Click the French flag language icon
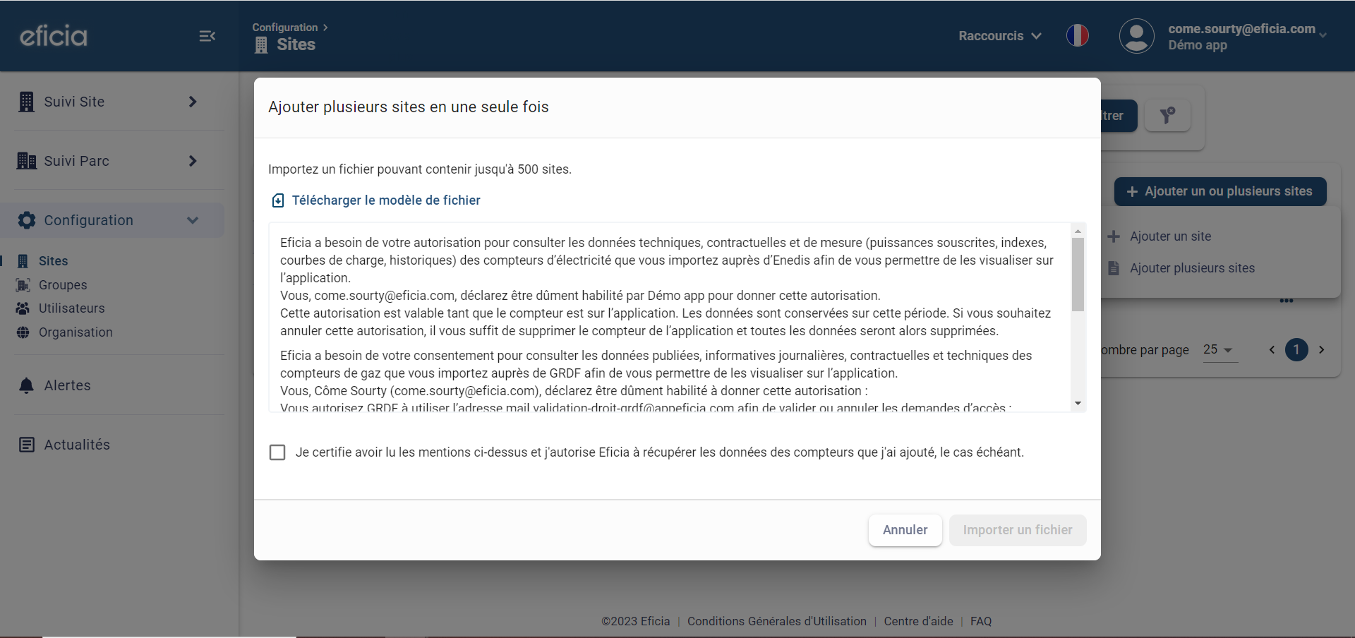This screenshot has width=1355, height=638. click(x=1077, y=35)
